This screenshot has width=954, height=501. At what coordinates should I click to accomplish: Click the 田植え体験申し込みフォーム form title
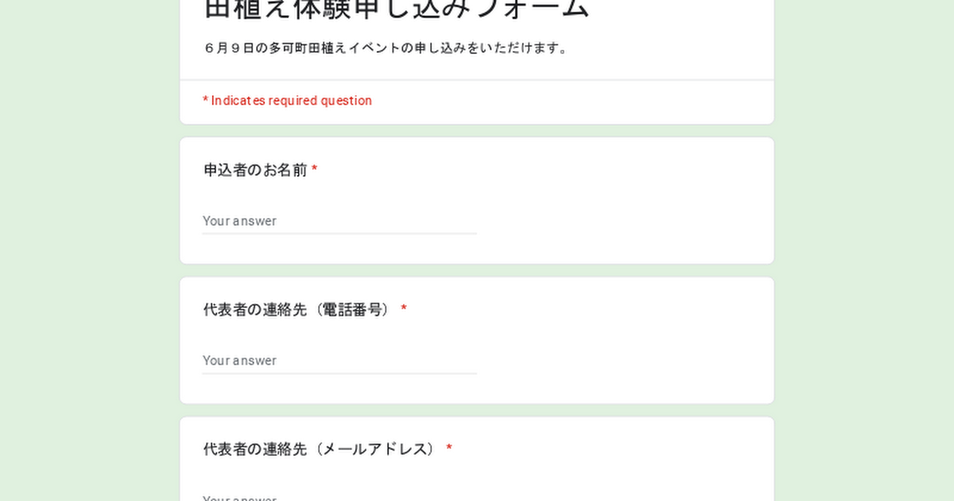(x=397, y=10)
